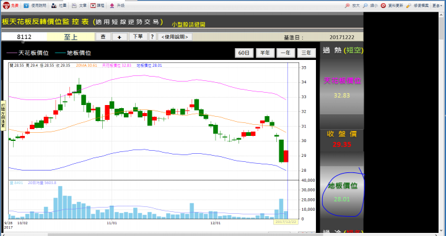Select the 三年 chart range
The height and width of the screenshot is (236, 446).
(307, 53)
